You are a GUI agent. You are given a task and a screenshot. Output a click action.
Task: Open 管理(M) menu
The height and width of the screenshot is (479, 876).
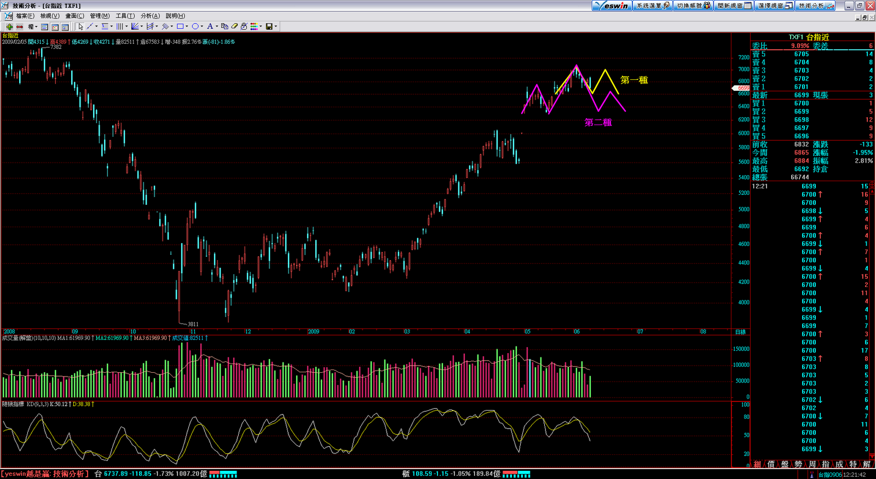pos(100,16)
